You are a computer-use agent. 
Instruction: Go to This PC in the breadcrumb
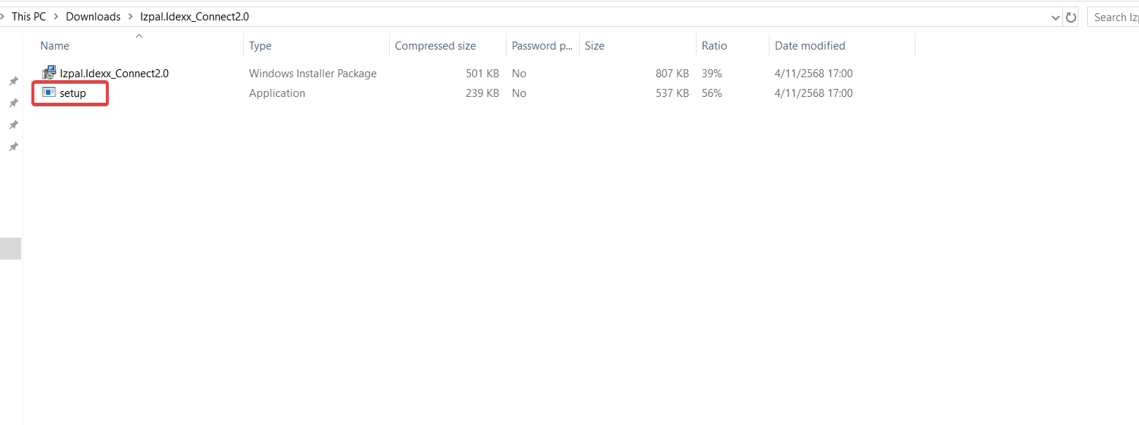[28, 16]
